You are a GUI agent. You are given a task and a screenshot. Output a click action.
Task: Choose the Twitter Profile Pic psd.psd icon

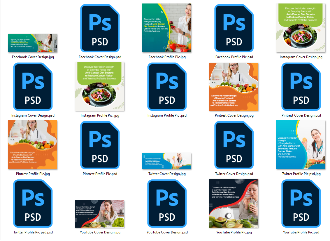(33, 203)
